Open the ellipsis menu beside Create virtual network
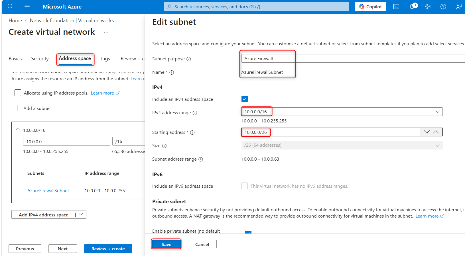This screenshot has width=465, height=256. pyautogui.click(x=106, y=32)
